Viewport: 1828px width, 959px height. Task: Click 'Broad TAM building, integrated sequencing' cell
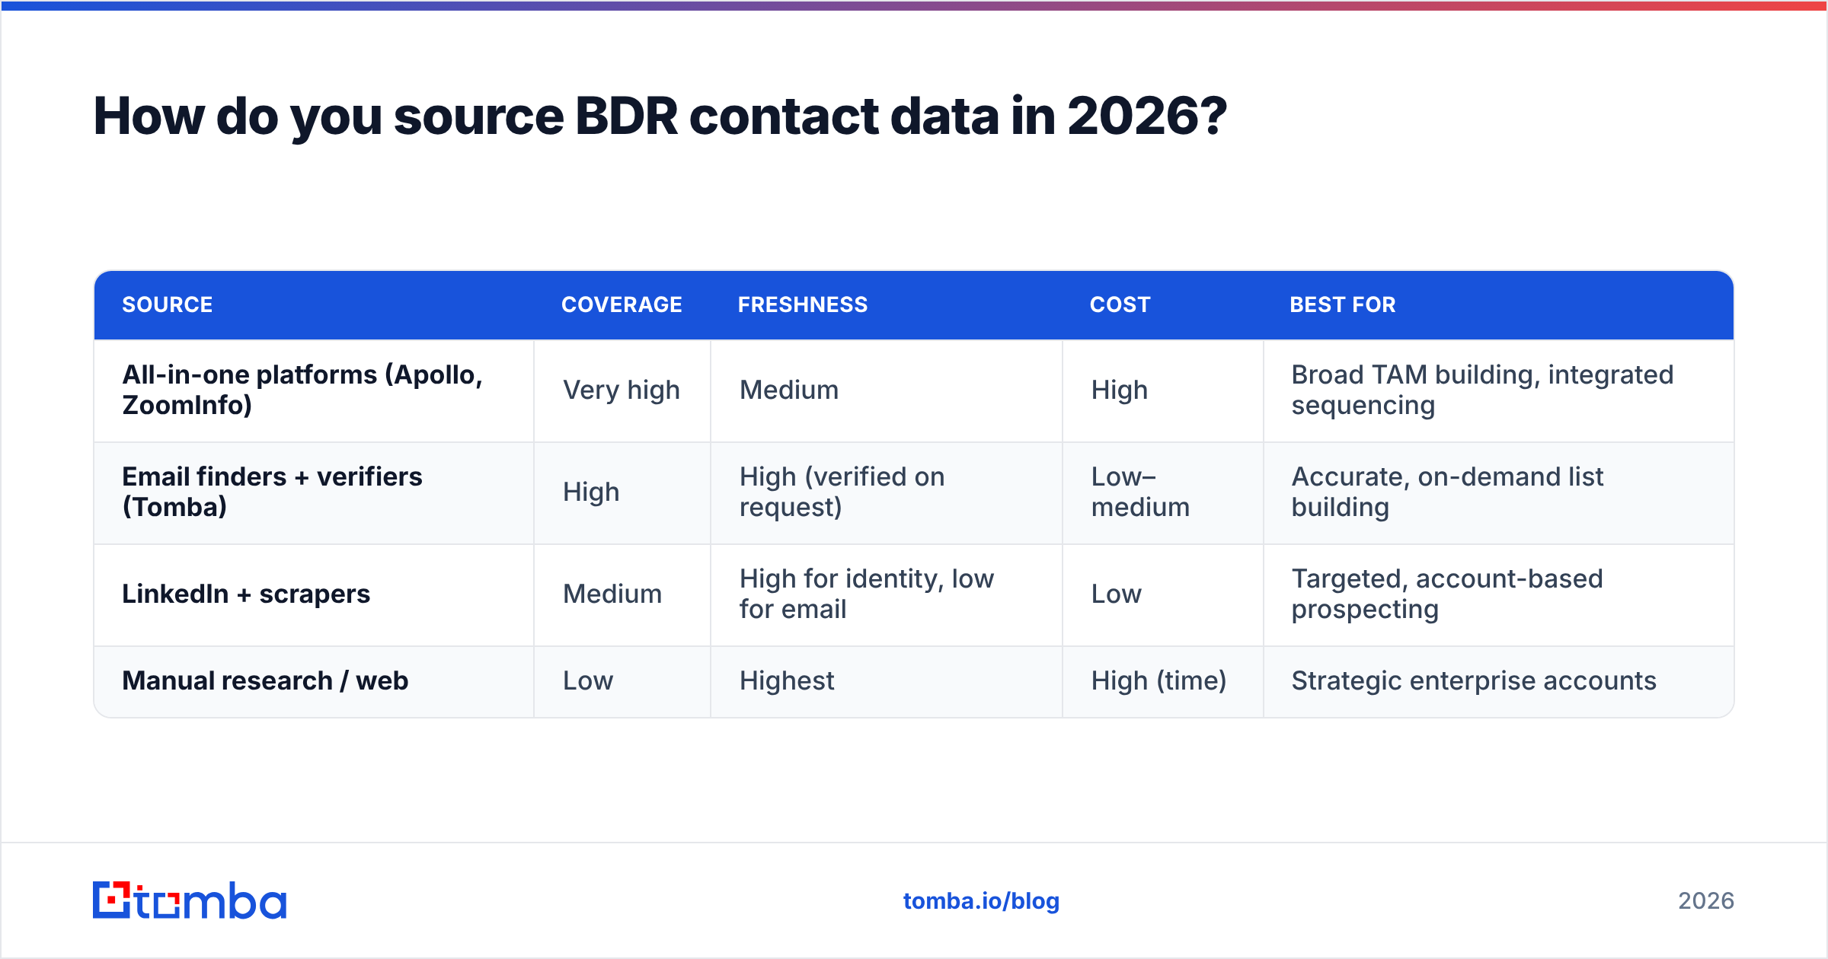(x=1499, y=390)
